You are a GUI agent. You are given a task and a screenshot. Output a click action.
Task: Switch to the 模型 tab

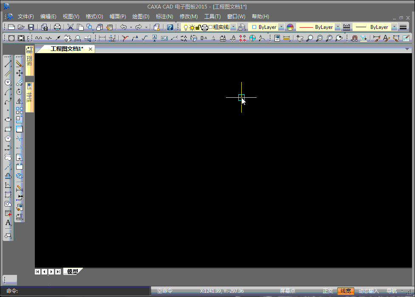pos(72,272)
